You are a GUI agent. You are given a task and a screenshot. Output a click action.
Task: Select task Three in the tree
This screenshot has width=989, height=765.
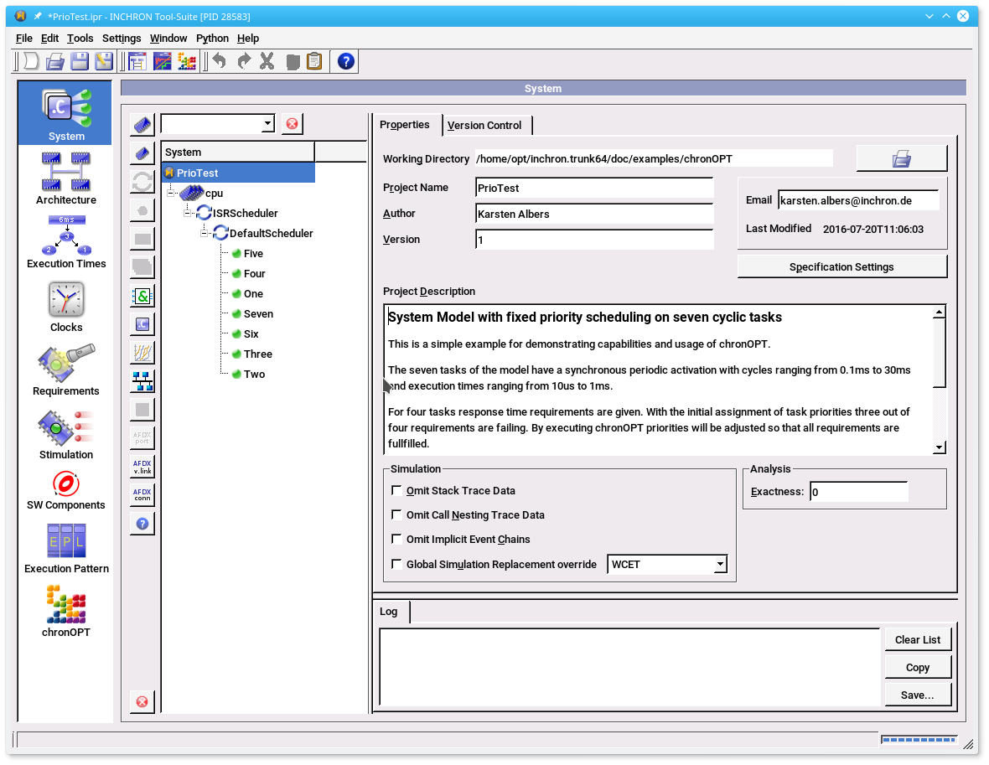tap(258, 354)
